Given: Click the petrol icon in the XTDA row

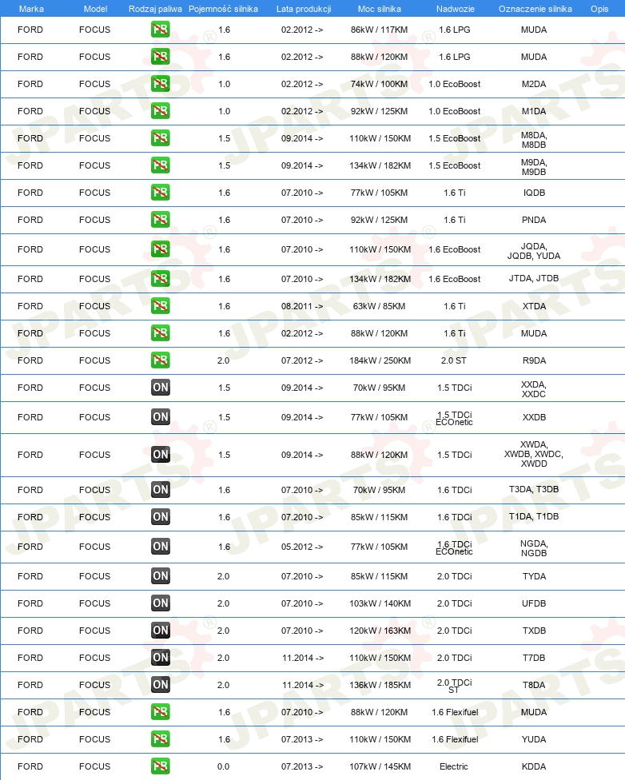Looking at the screenshot, I should 160,306.
